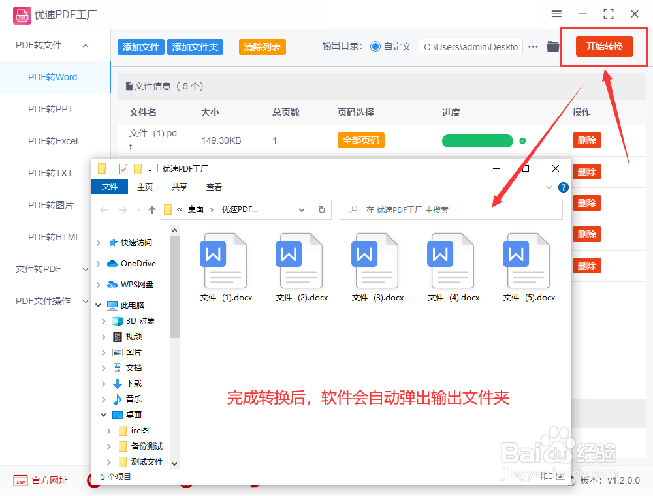Refresh the Explorer folder view
653x496 pixels.
click(x=321, y=209)
